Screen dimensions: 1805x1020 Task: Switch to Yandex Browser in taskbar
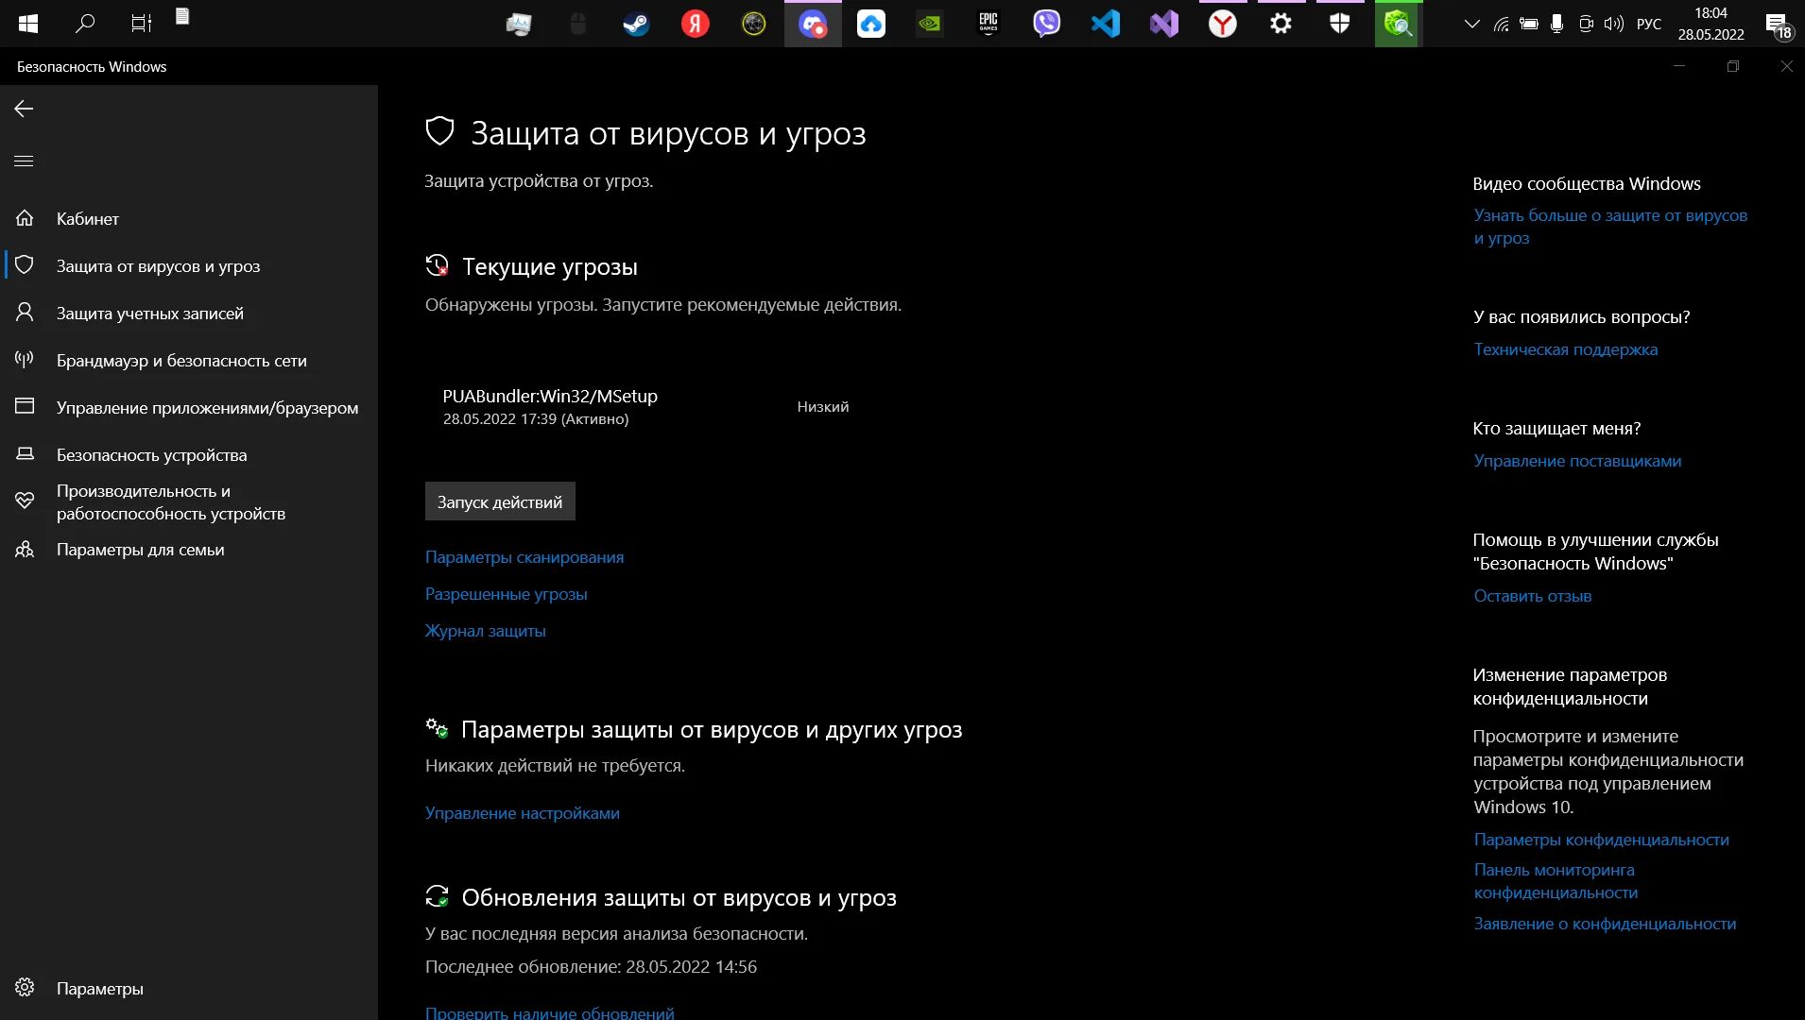pos(1223,24)
